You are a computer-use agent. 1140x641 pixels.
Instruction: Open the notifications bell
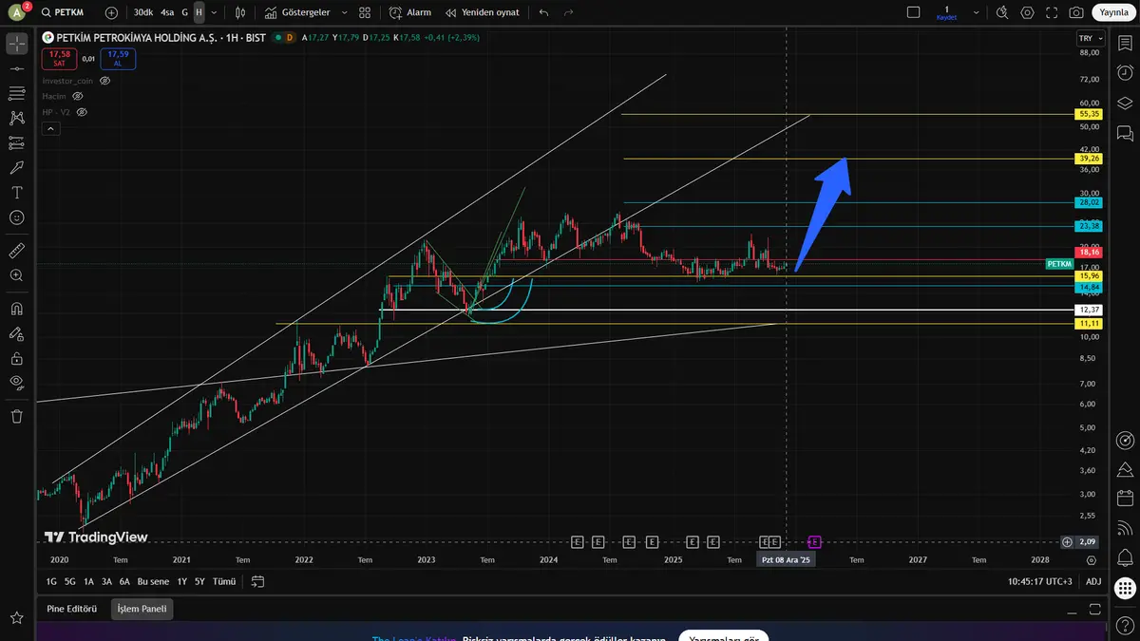coord(1125,556)
